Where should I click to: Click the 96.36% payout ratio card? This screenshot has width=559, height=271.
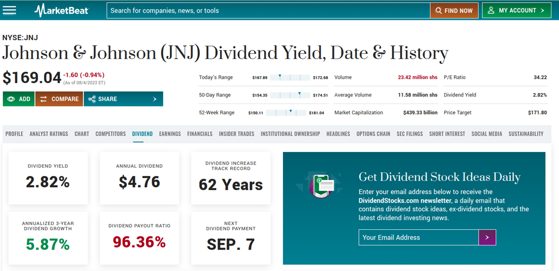[139, 238]
